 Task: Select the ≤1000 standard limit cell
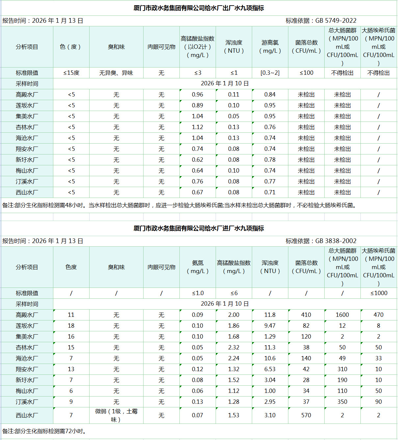click(x=379, y=293)
